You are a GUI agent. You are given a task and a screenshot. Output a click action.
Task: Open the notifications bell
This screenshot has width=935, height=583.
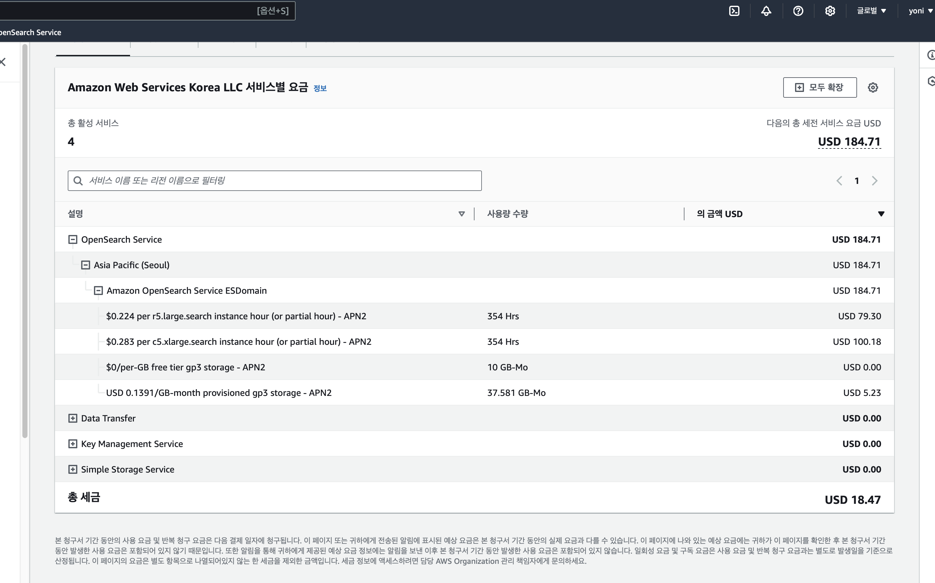pyautogui.click(x=766, y=11)
